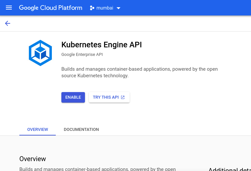Switch to the DOCUMENTATION tab
Screen dimensions: 251x171
[81, 130]
